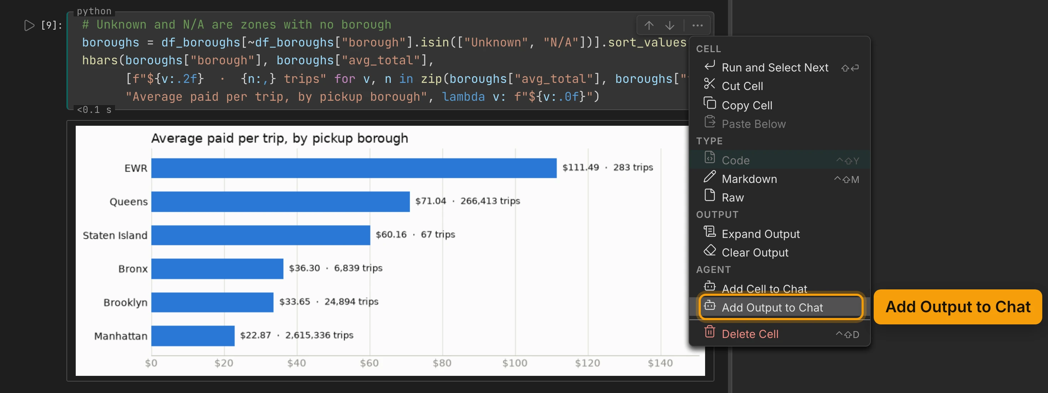The width and height of the screenshot is (1048, 393).
Task: Click the '$71.04 · 266,413 trips' label
Action: [468, 201]
